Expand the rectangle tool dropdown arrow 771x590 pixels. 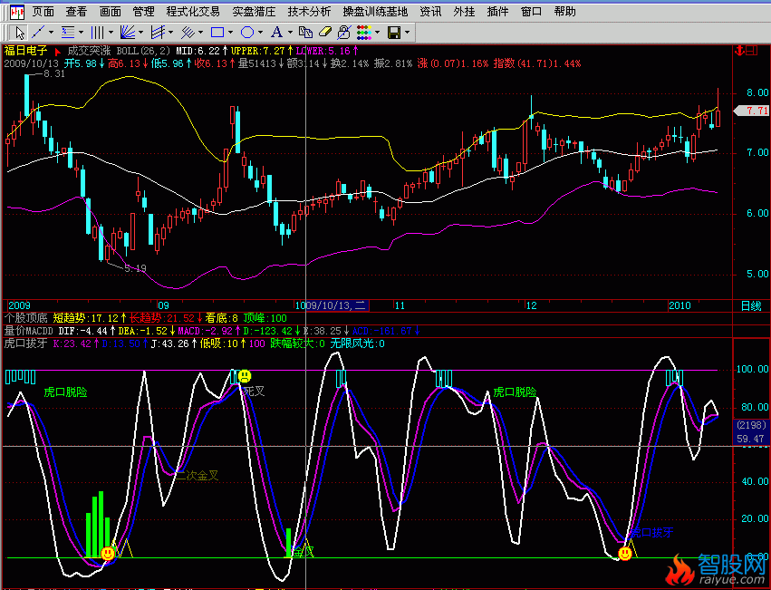point(231,33)
